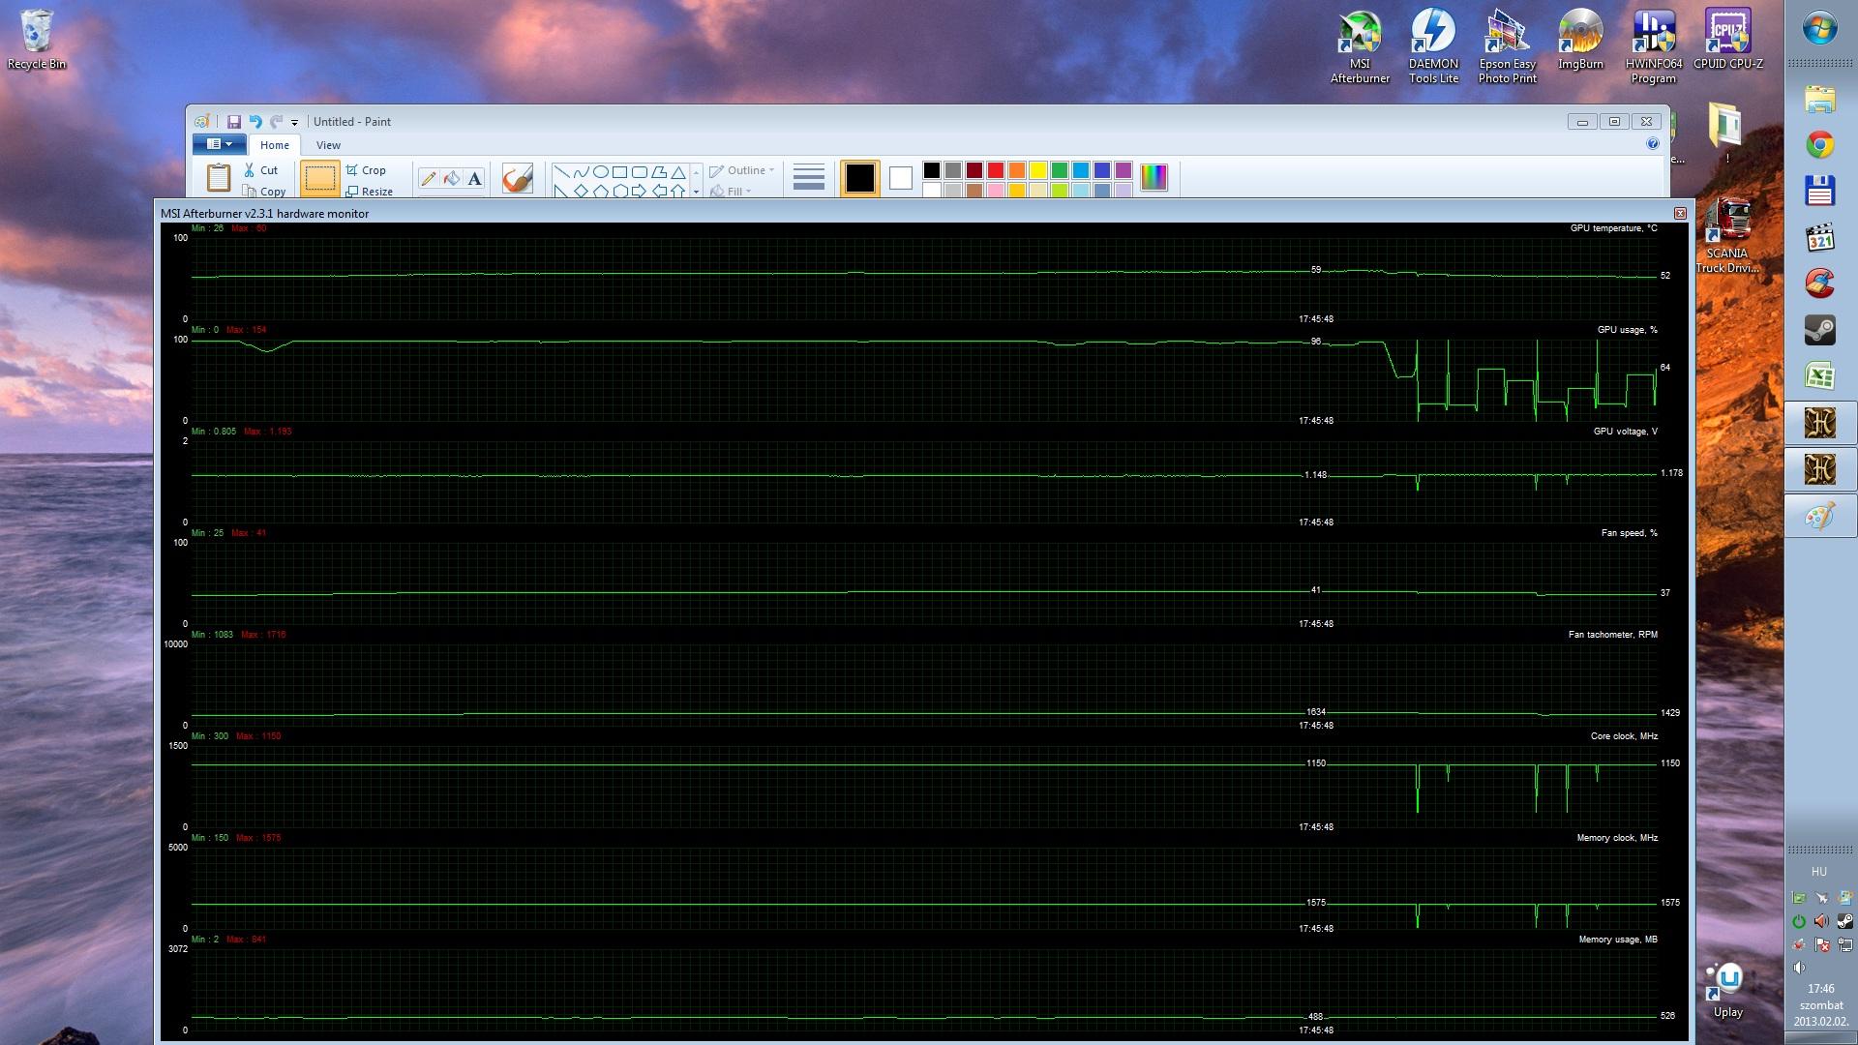The height and width of the screenshot is (1045, 1858).
Task: Select the Fill with color bucket
Action: pos(451,178)
